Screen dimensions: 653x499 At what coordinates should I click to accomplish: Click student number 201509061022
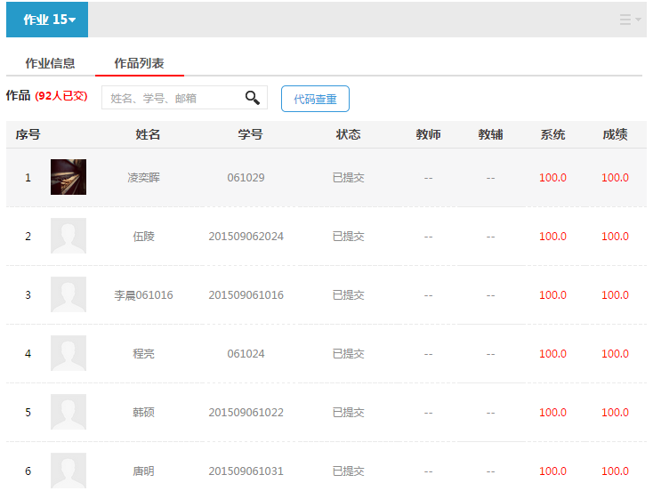tap(246, 413)
